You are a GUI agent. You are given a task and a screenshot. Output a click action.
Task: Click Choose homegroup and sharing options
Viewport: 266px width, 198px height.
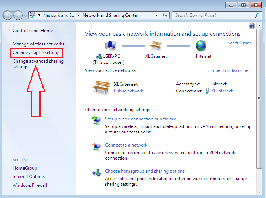pyautogui.click(x=145, y=171)
